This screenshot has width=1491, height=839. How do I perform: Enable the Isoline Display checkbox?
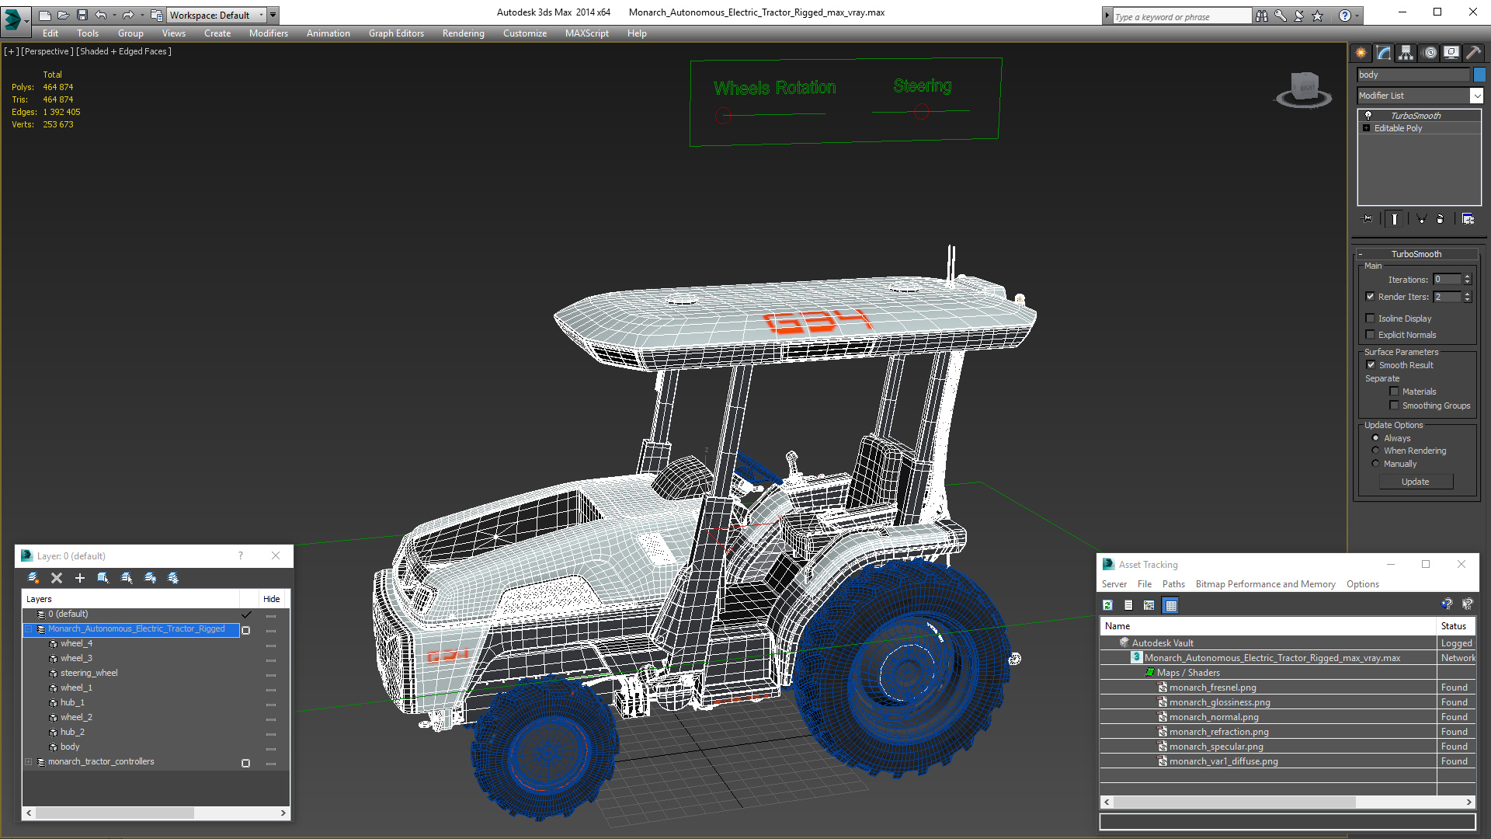pyautogui.click(x=1371, y=319)
